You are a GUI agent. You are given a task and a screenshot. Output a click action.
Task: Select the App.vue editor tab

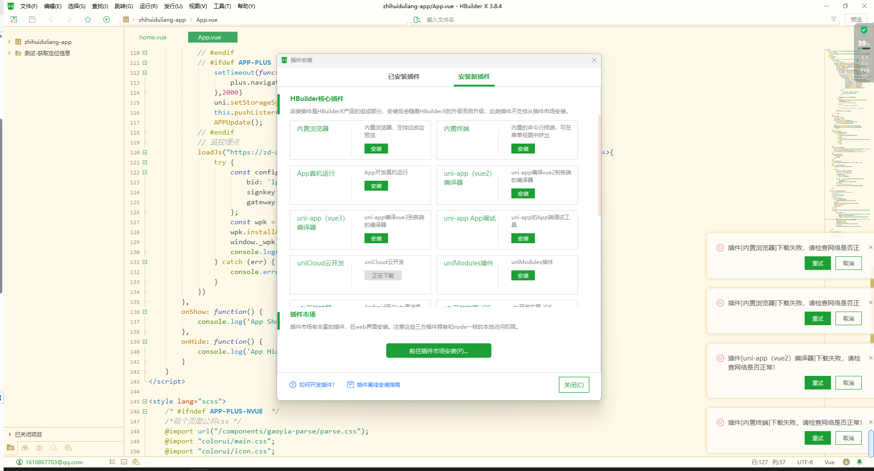213,37
